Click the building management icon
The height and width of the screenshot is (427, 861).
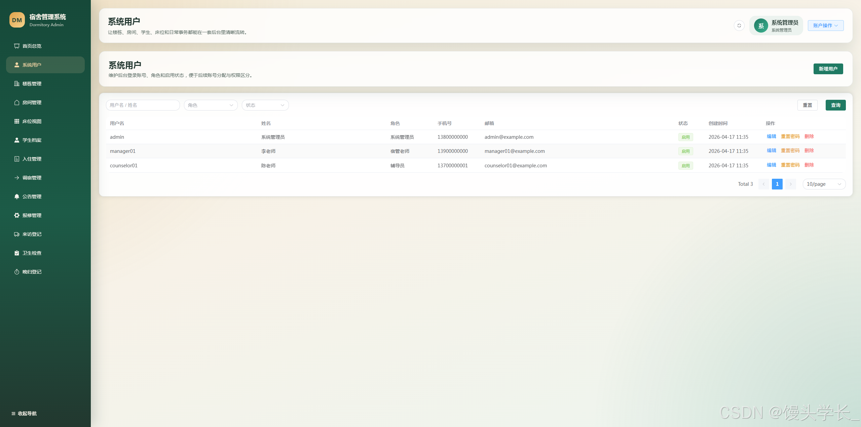pyautogui.click(x=16, y=84)
